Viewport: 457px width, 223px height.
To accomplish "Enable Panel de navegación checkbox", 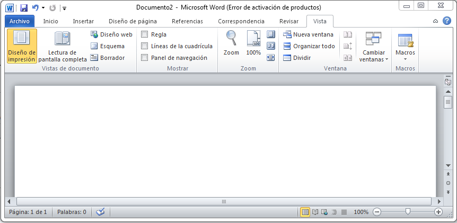I will click(145, 58).
